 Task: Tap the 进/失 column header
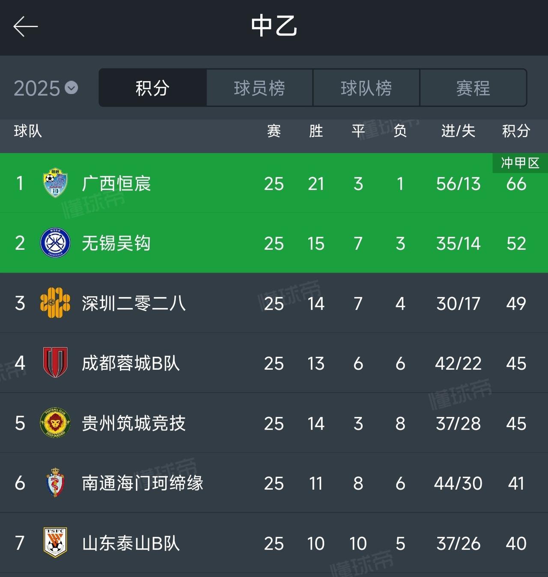[458, 131]
